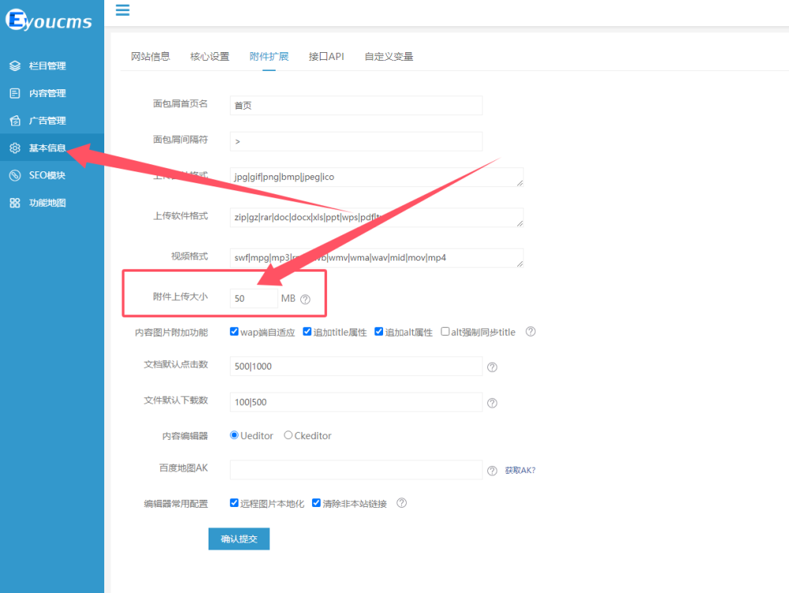Click the Eyoucms logo
Screen dimensions: 789x593
coord(49,20)
